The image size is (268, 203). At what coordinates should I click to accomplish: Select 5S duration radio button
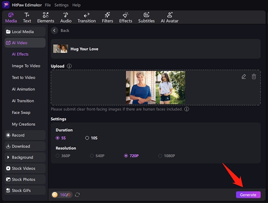pyautogui.click(x=57, y=138)
